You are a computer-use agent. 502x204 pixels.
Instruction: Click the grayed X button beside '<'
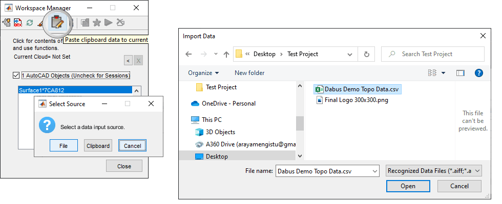point(138,61)
